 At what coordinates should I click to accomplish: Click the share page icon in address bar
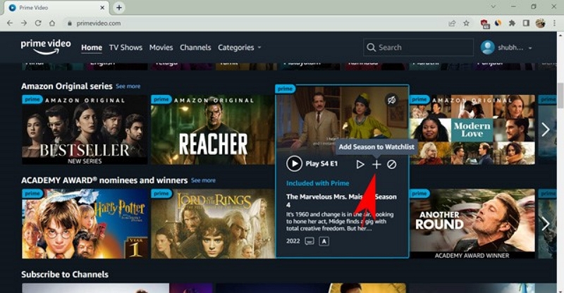tap(452, 23)
